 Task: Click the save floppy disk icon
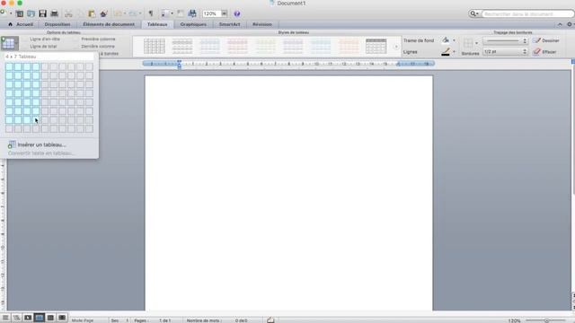[42, 14]
